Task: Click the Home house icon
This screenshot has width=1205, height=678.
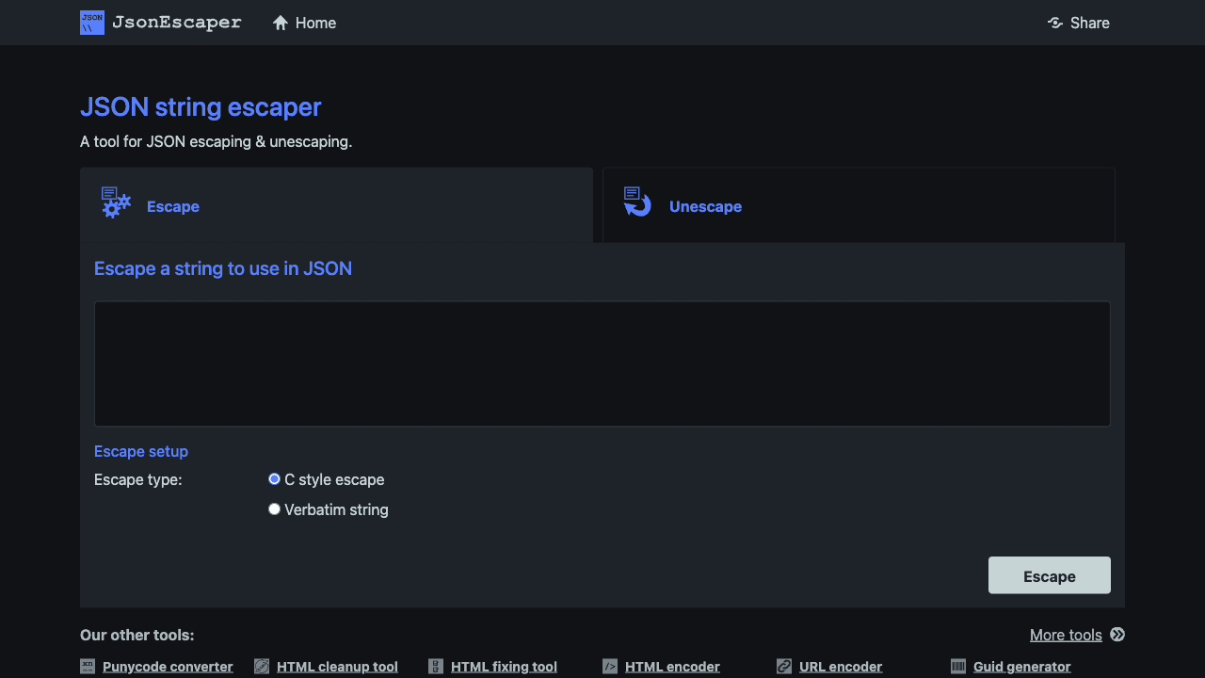Action: pyautogui.click(x=280, y=23)
